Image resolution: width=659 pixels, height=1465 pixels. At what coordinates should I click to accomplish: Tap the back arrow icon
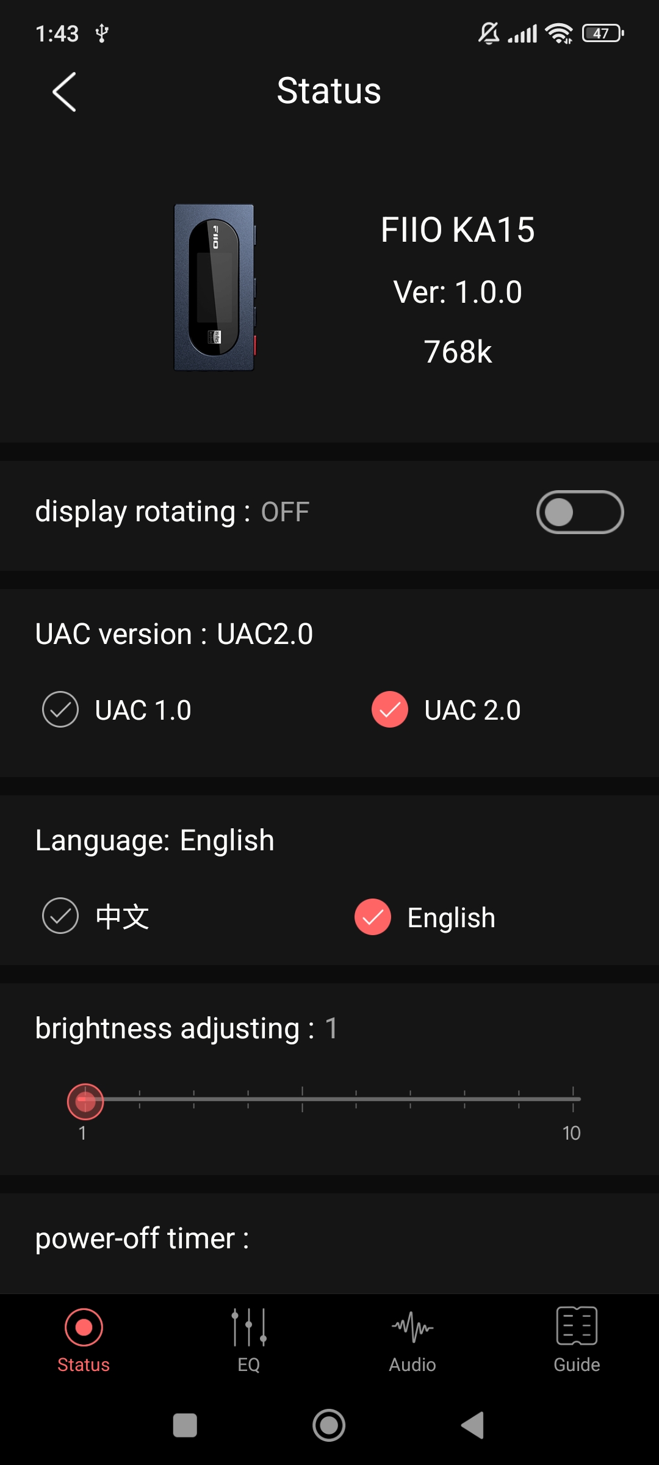65,92
